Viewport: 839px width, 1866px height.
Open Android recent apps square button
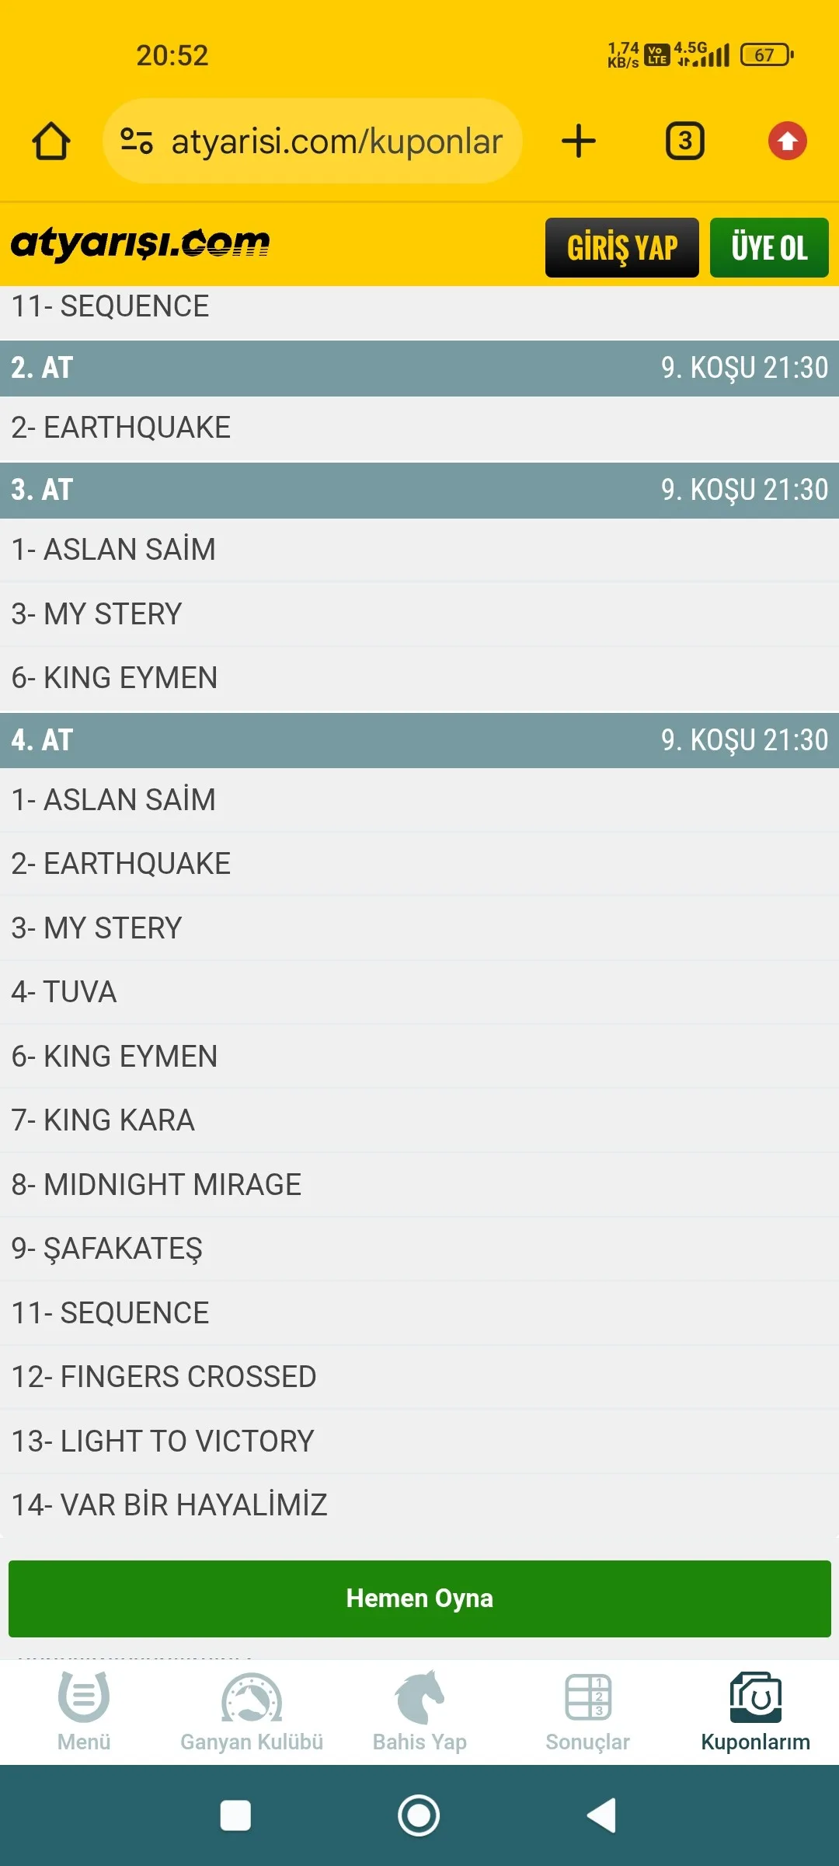pos(235,1815)
